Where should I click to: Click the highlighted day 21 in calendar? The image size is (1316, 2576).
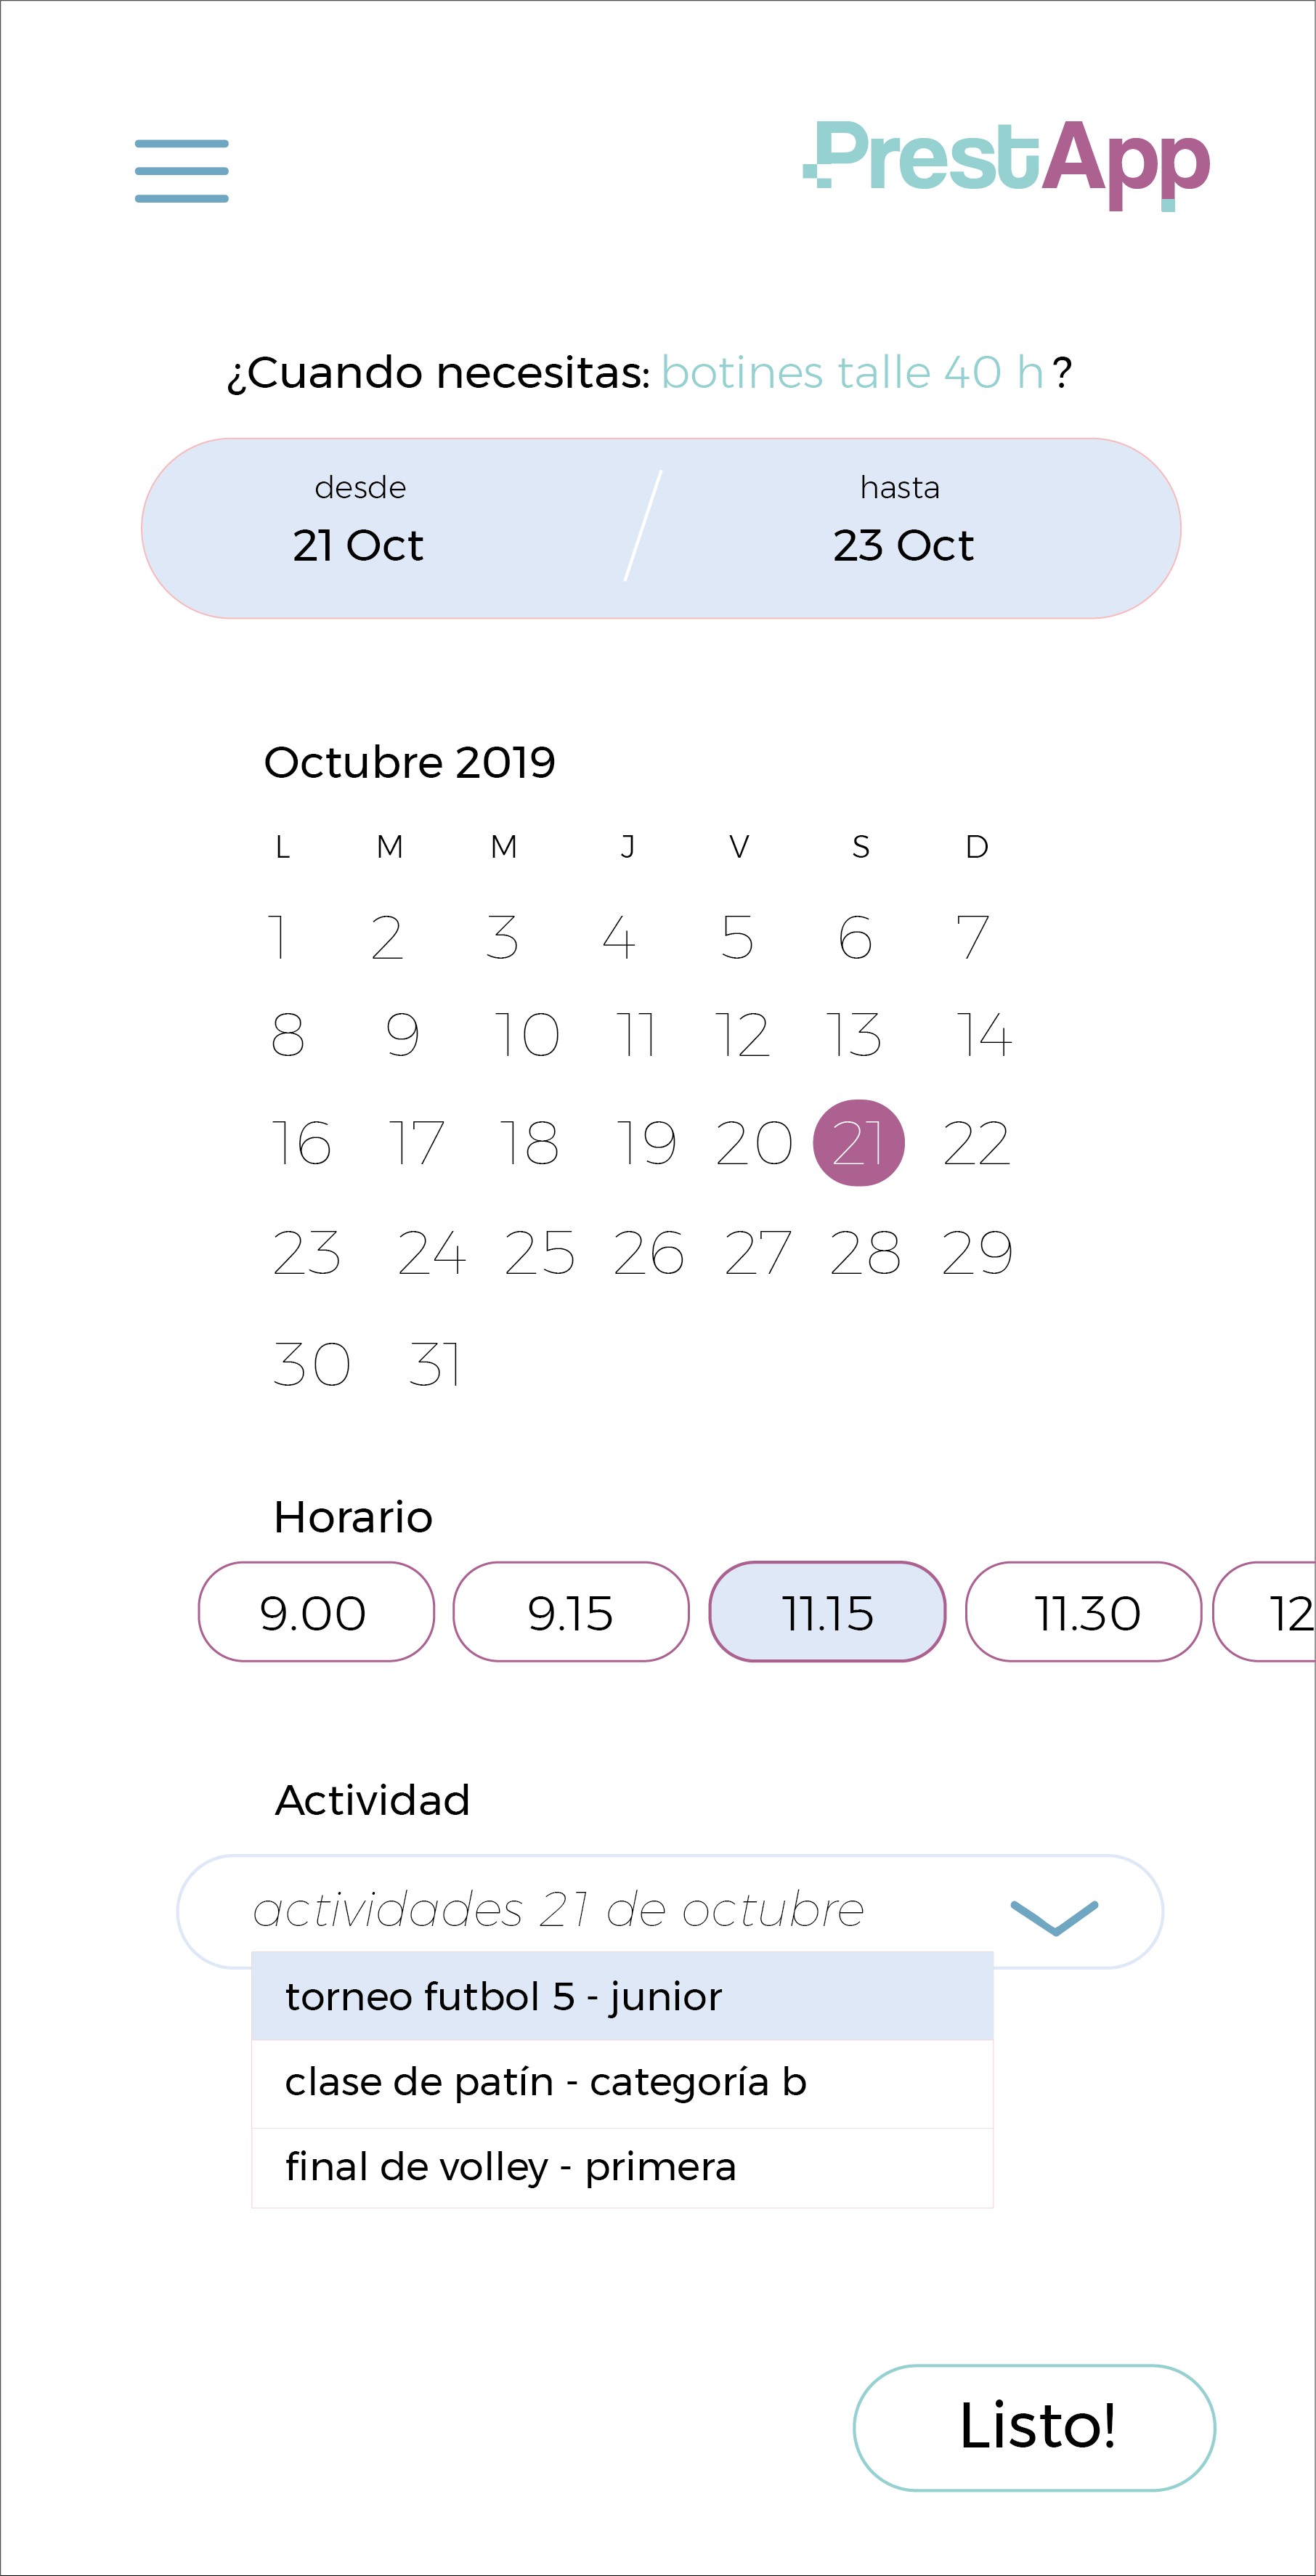point(858,1143)
